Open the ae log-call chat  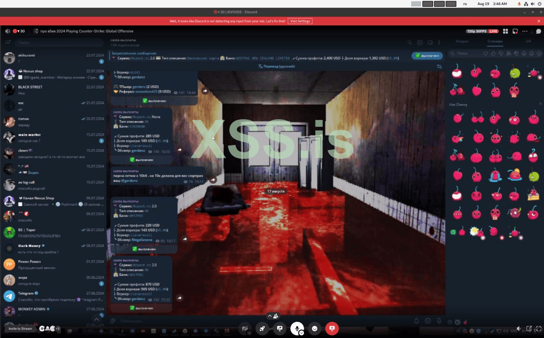tap(53, 185)
